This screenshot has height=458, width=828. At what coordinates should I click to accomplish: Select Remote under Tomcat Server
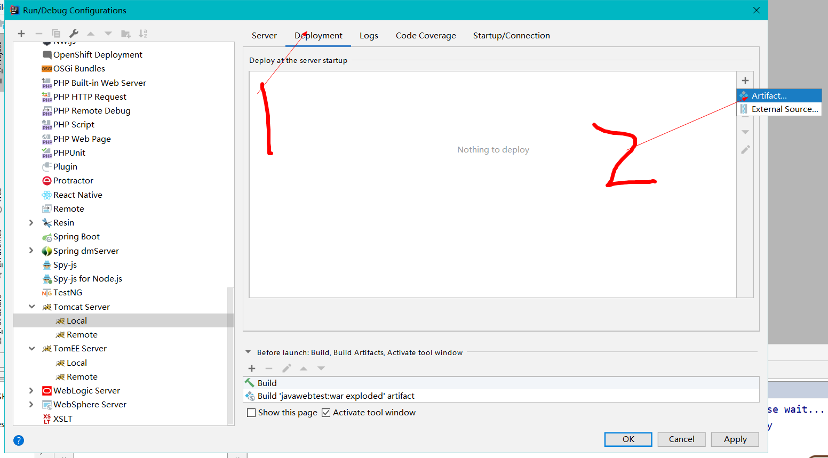point(76,334)
